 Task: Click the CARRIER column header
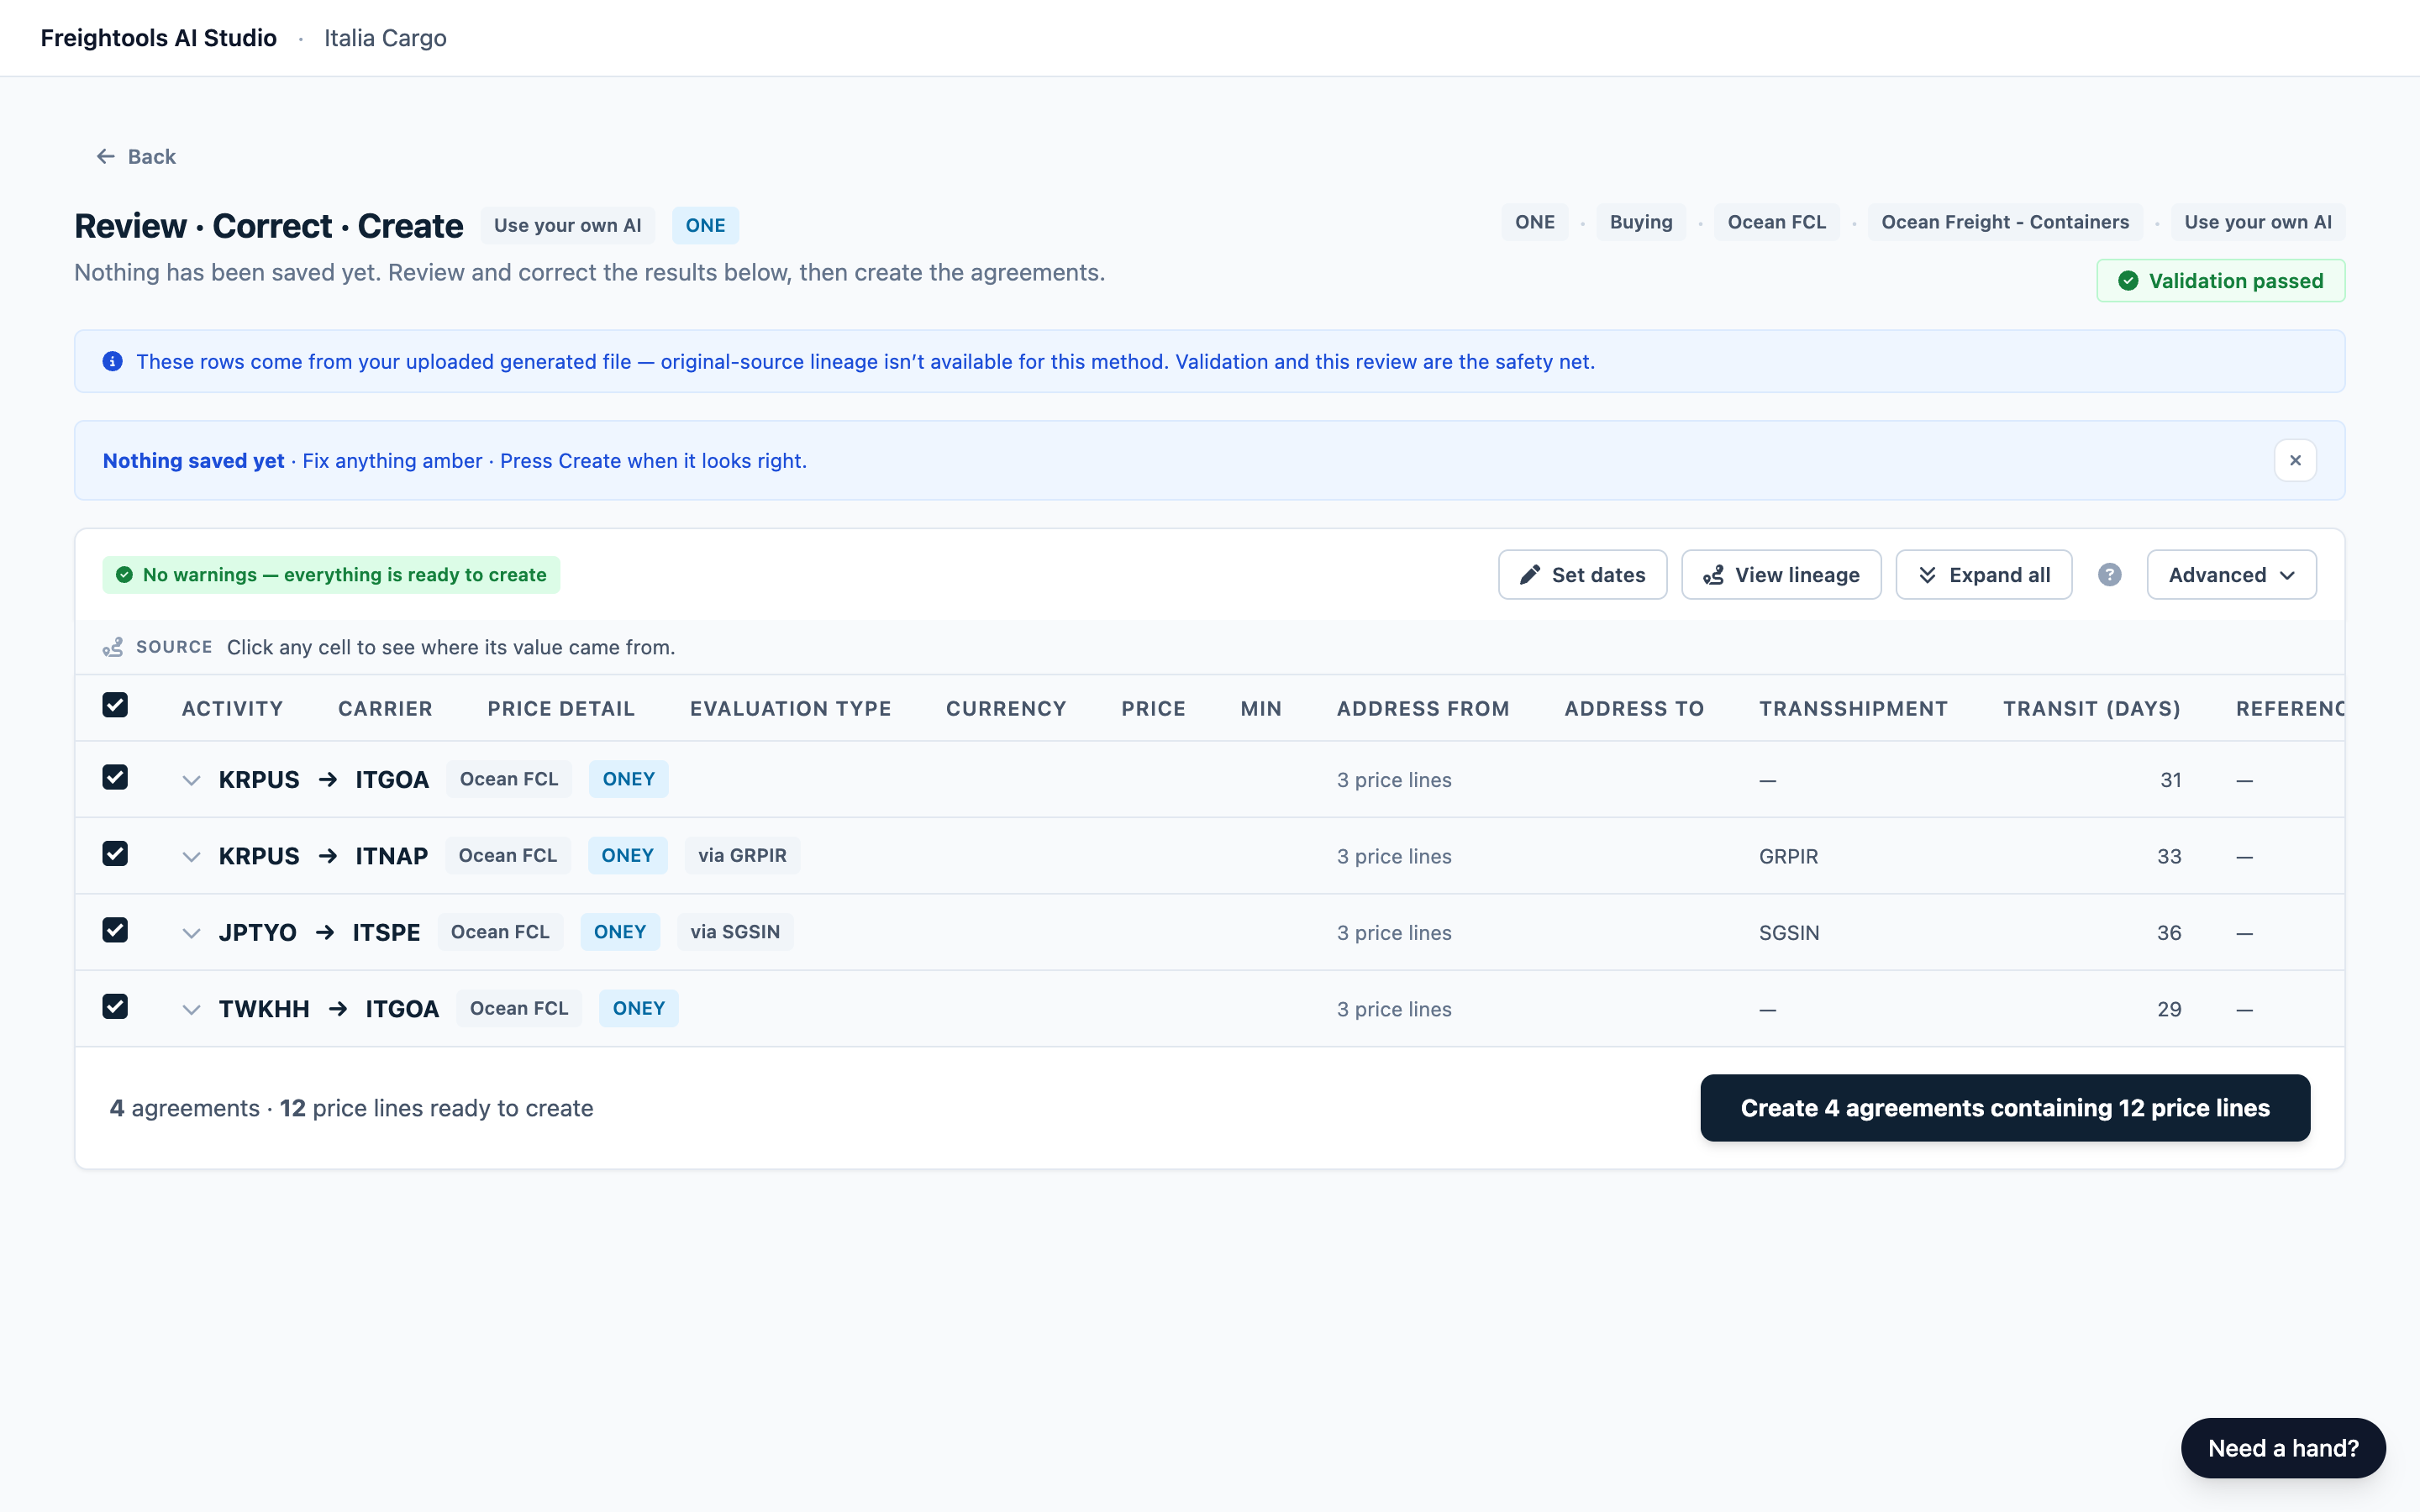click(x=385, y=708)
